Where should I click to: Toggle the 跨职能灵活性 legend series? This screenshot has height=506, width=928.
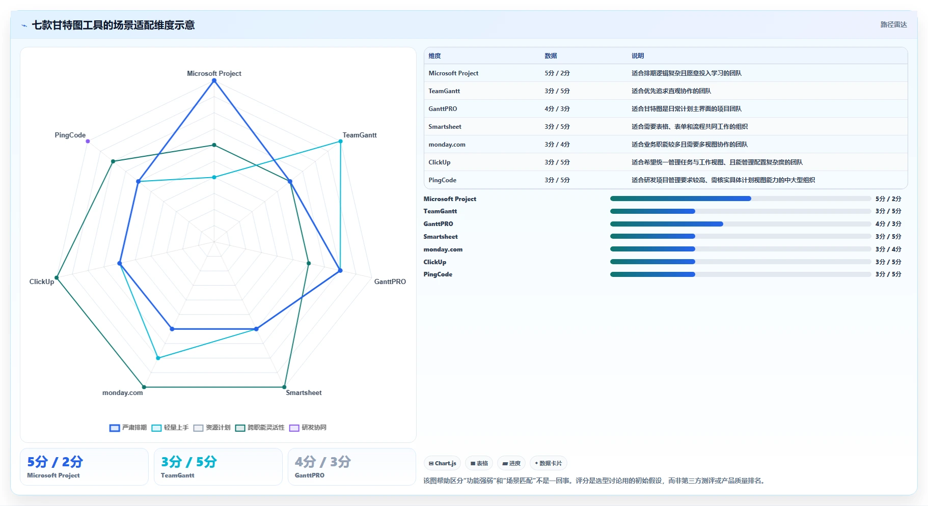(260, 428)
